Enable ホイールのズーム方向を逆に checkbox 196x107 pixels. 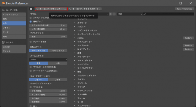(31, 71)
